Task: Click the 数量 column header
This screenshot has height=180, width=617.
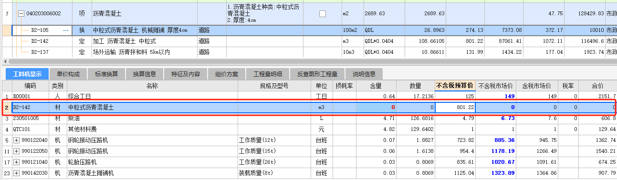Action: click(415, 86)
